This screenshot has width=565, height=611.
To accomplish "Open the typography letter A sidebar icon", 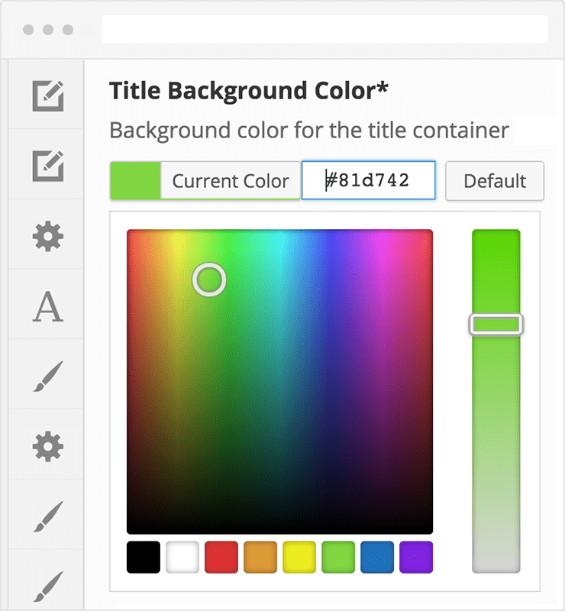I will [x=48, y=307].
